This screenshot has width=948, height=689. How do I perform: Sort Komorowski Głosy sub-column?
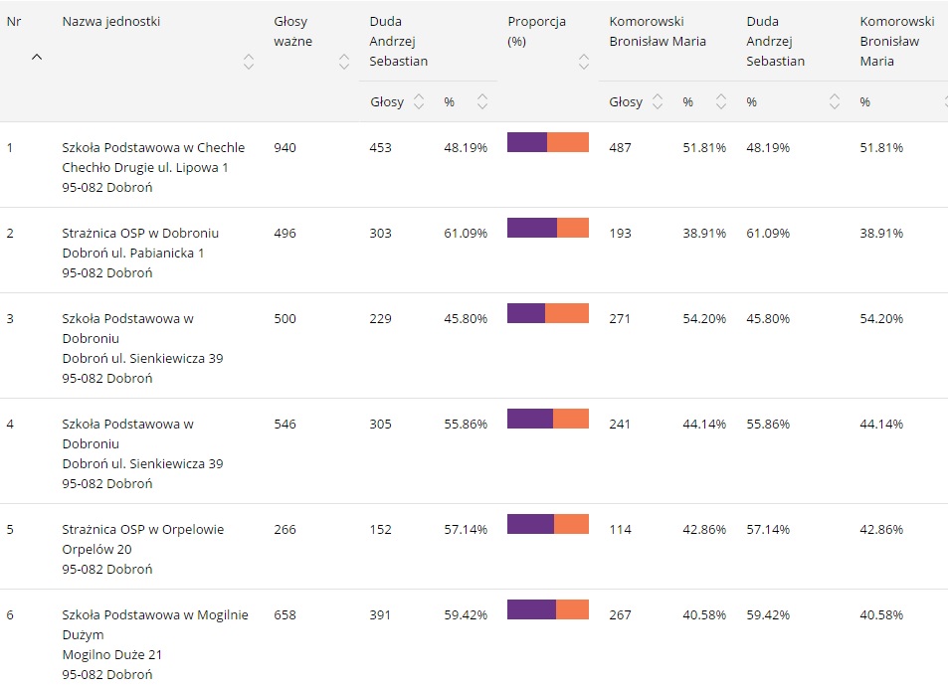pyautogui.click(x=658, y=101)
